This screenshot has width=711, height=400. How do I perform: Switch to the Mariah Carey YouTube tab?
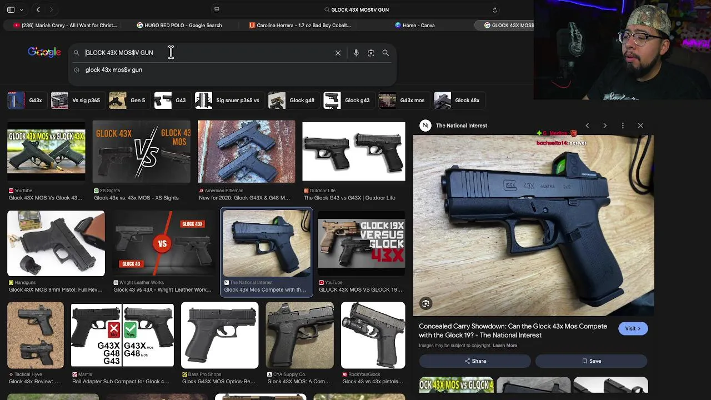click(x=65, y=25)
